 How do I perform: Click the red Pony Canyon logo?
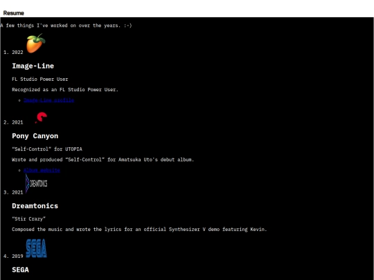click(42, 118)
